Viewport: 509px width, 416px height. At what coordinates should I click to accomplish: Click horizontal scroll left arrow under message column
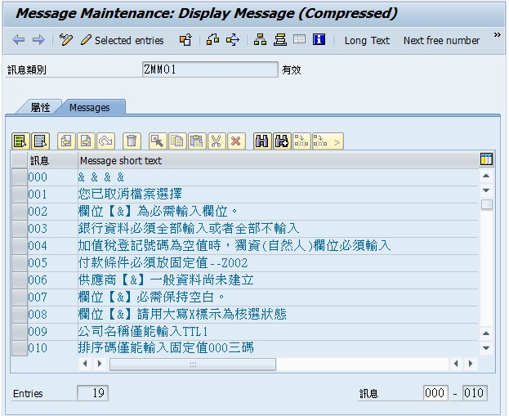85,364
